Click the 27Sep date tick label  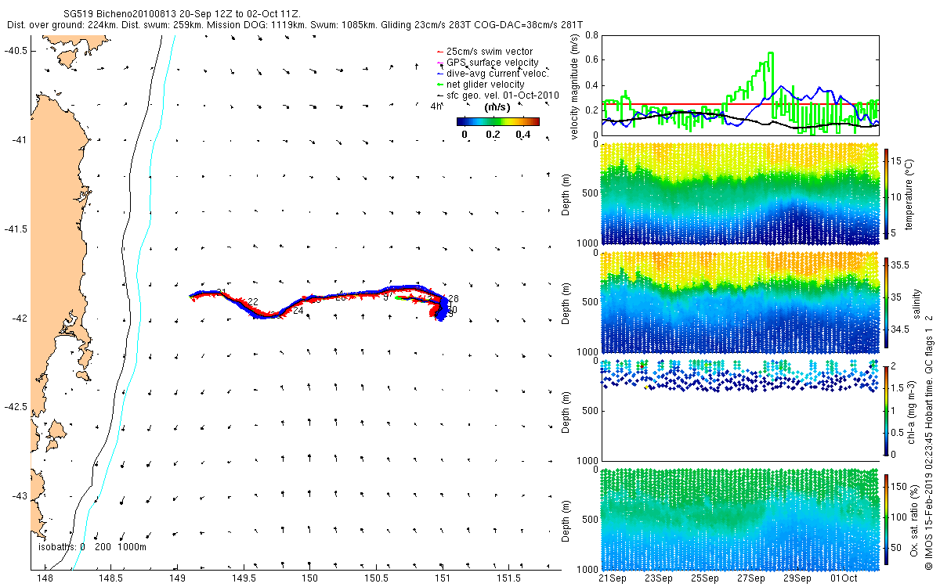[x=751, y=578]
